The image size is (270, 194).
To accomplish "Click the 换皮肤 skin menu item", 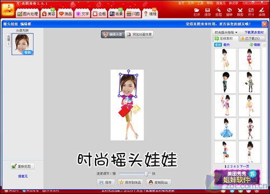I will pos(233,3).
